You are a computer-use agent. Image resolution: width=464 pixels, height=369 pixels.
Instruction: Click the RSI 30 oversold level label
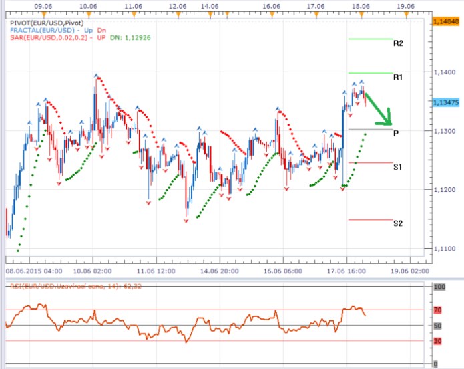click(438, 341)
